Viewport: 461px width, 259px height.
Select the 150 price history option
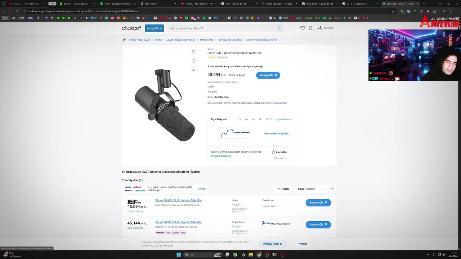click(269, 119)
